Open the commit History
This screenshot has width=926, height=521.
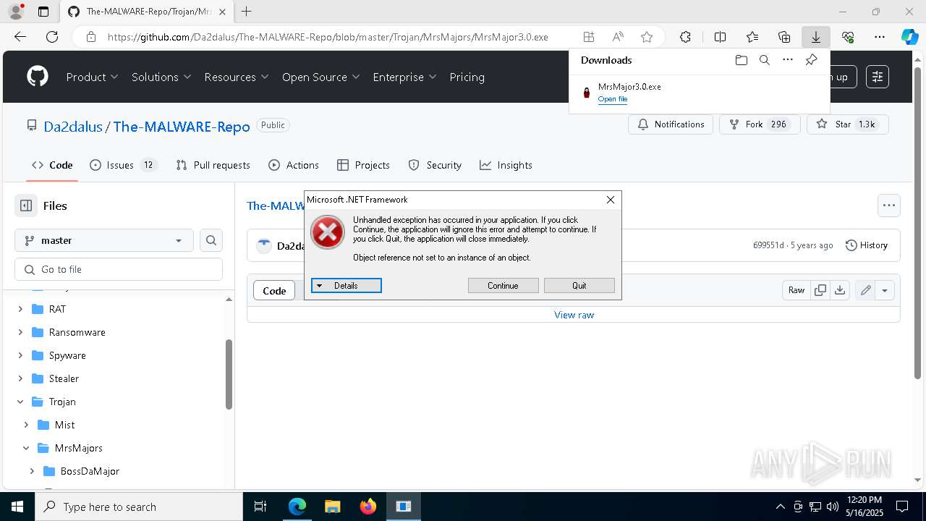[x=867, y=245]
